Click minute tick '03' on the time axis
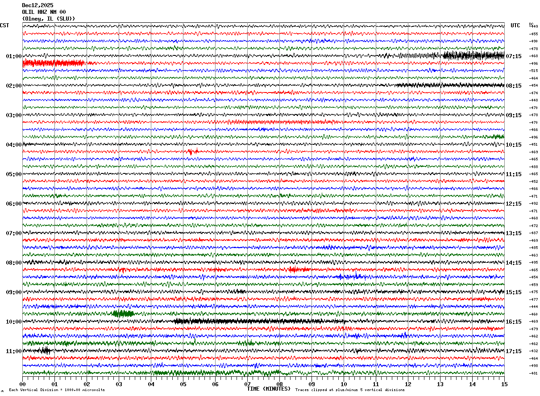The height and width of the screenshot is (396, 540). 119,384
